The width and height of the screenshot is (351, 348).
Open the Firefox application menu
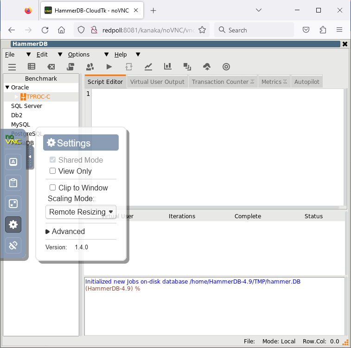339,30
